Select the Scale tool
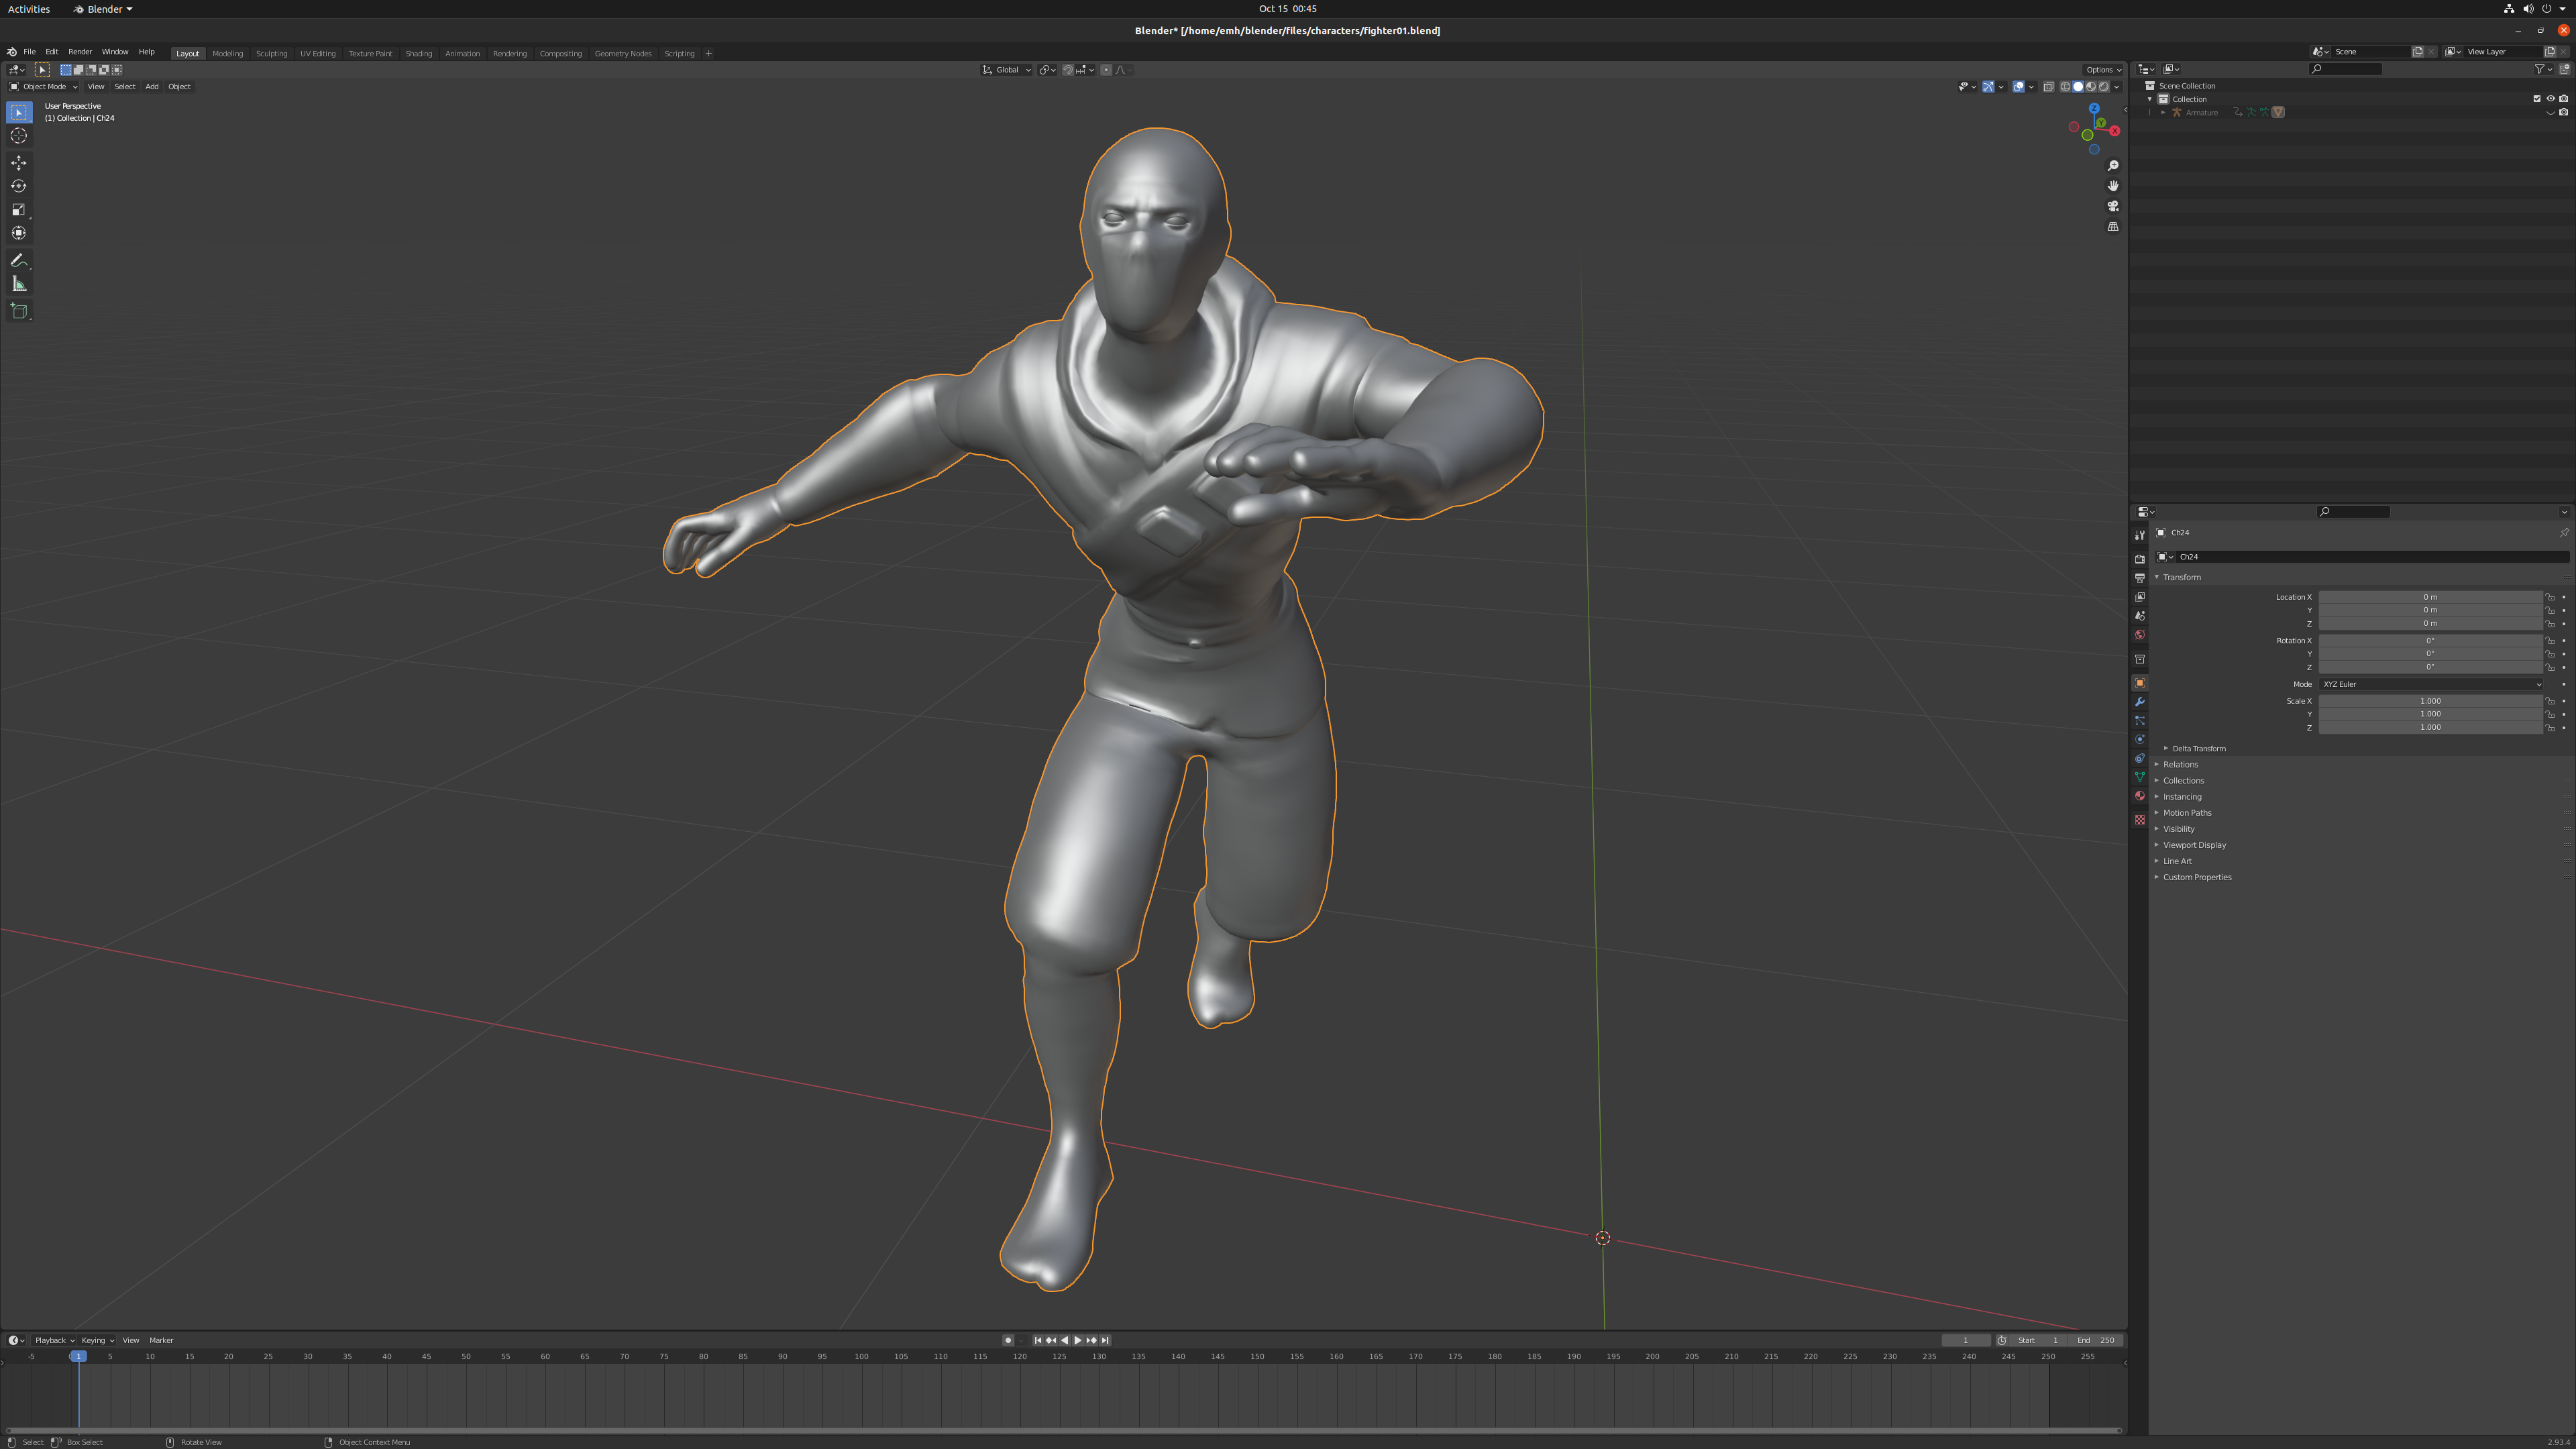 [19, 209]
